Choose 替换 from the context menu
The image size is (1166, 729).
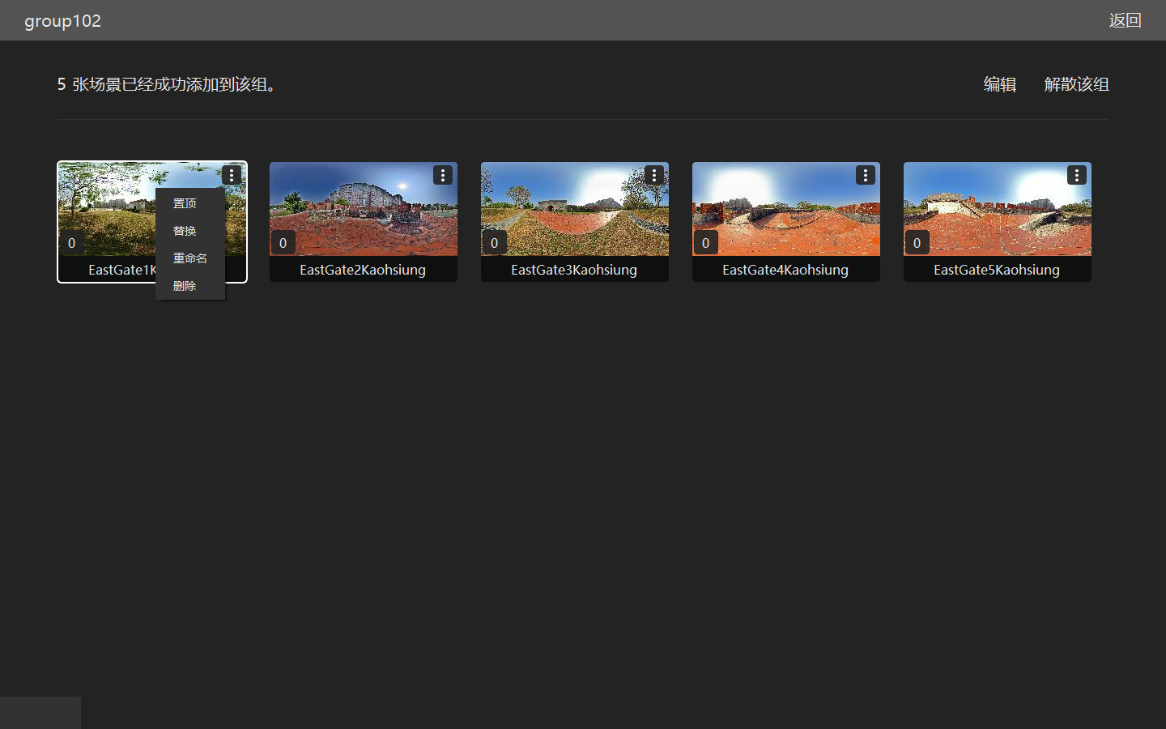185,231
